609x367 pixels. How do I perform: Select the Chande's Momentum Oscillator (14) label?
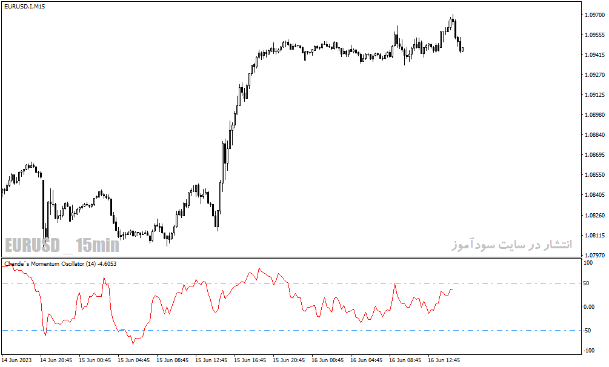coord(50,263)
